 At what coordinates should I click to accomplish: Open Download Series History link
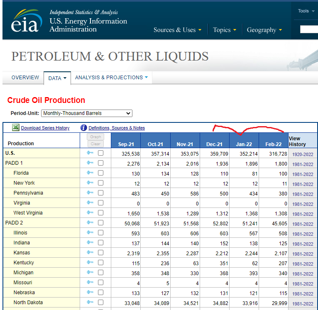(x=45, y=128)
